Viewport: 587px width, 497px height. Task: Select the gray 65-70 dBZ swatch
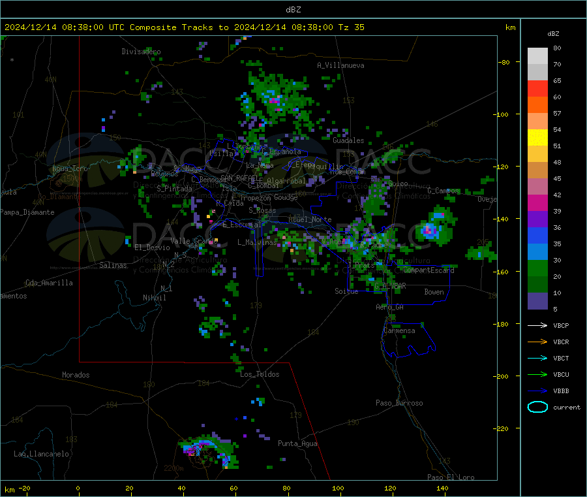537,72
